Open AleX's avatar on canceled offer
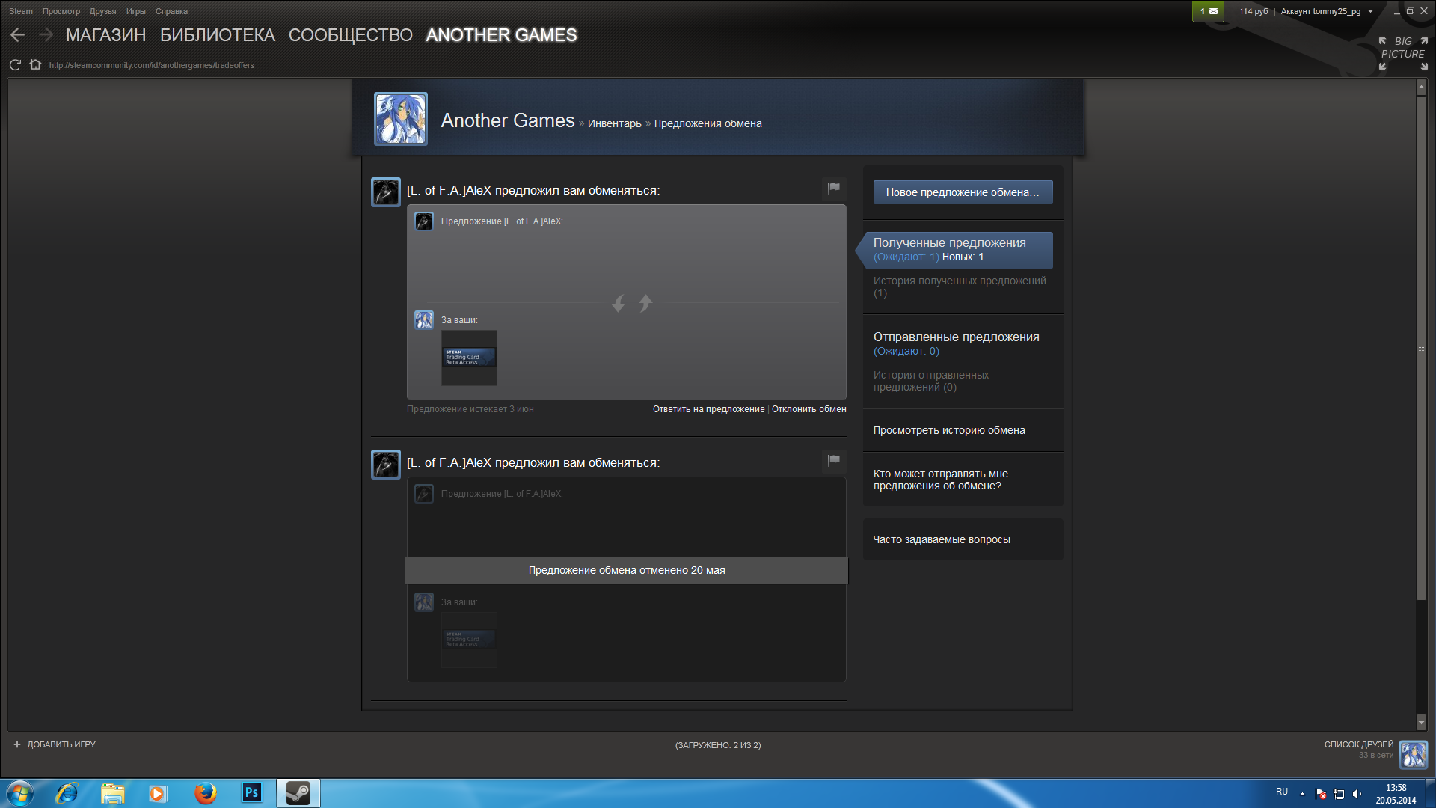 coord(386,465)
